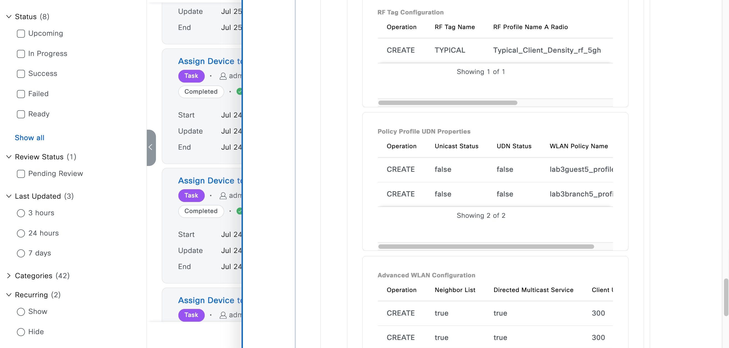Click user icon on second Assign Device card
The height and width of the screenshot is (348, 729).
point(223,196)
